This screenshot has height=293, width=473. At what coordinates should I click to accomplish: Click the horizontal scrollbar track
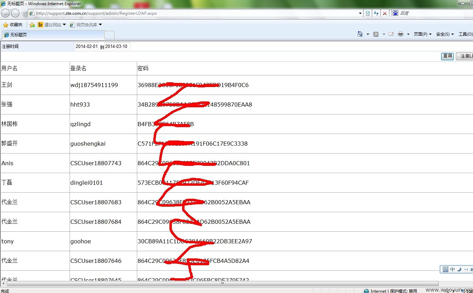coord(223,284)
